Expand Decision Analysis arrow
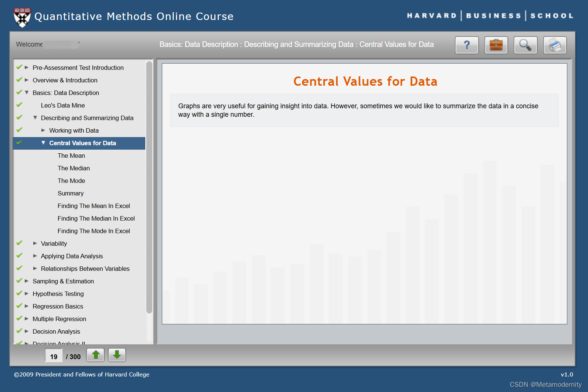 click(x=27, y=331)
